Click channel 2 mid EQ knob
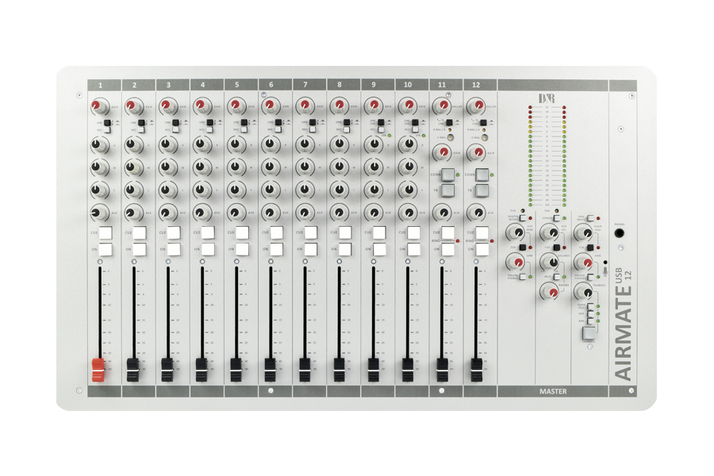 [132, 167]
